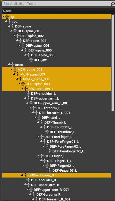Click the vertical scrollbar thumb
Screen dimensions: 115x201
113,63
